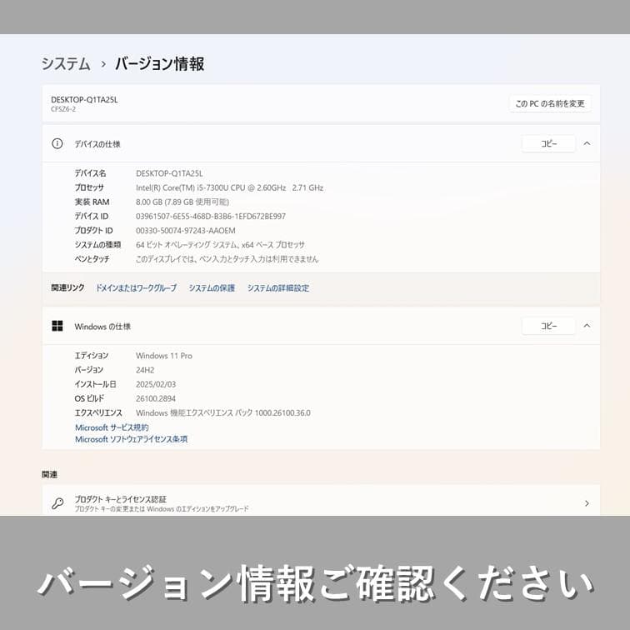Collapse the デバイスの仕様 section chevron

587,143
